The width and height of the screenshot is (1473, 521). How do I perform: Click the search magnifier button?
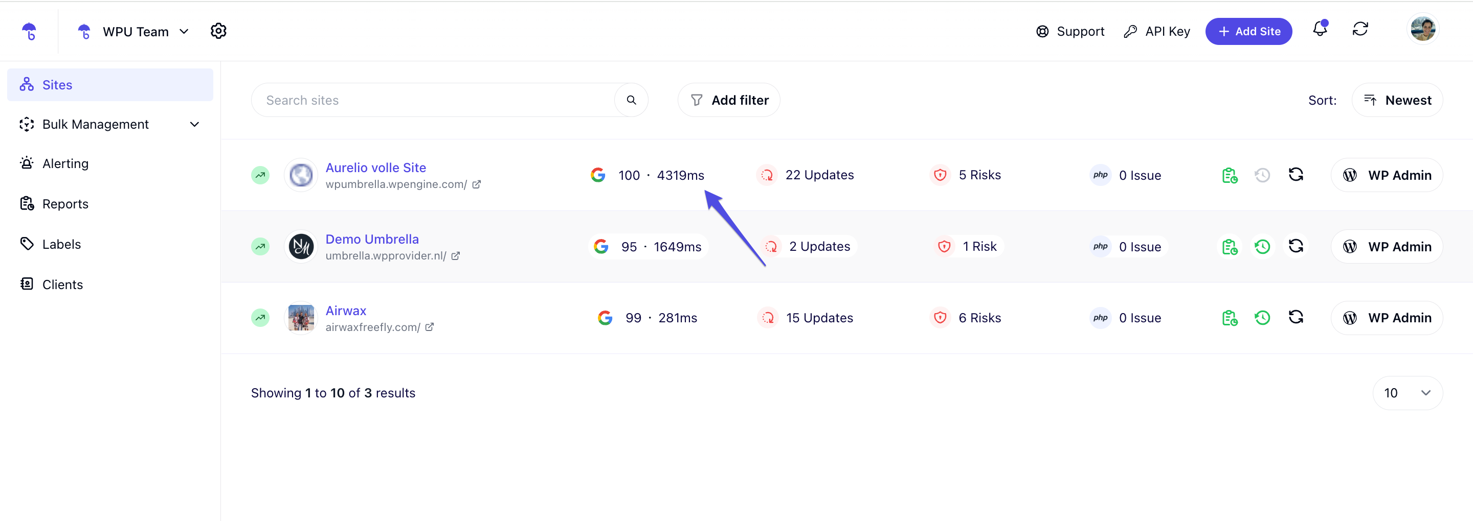click(631, 100)
